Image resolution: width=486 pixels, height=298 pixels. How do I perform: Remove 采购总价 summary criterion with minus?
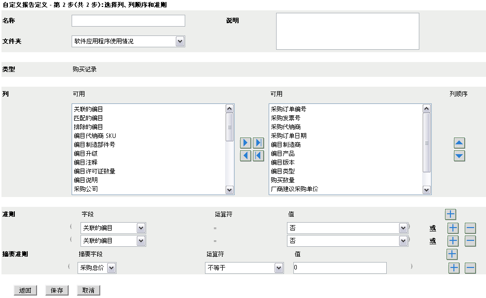pos(470,267)
